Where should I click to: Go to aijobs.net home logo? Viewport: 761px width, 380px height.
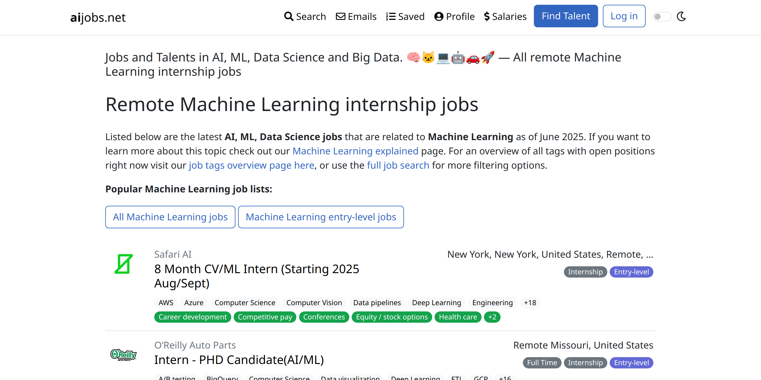(x=98, y=17)
